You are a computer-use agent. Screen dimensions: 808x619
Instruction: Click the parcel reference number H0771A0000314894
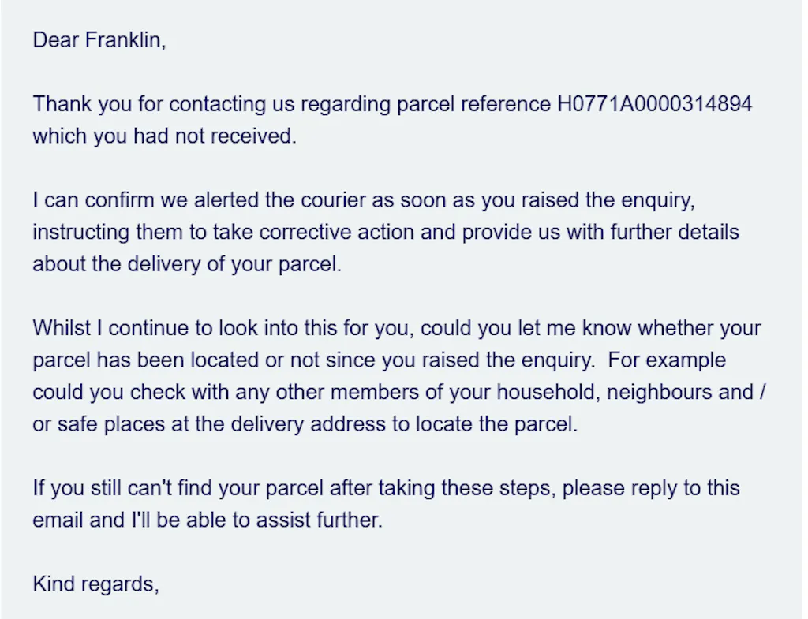(x=654, y=103)
